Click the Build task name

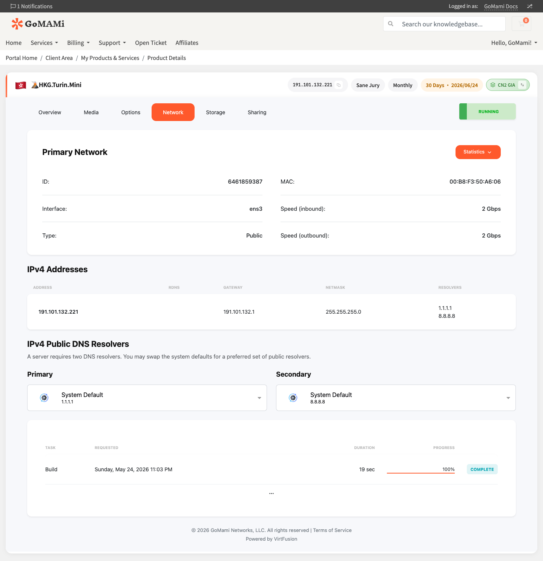pyautogui.click(x=51, y=469)
